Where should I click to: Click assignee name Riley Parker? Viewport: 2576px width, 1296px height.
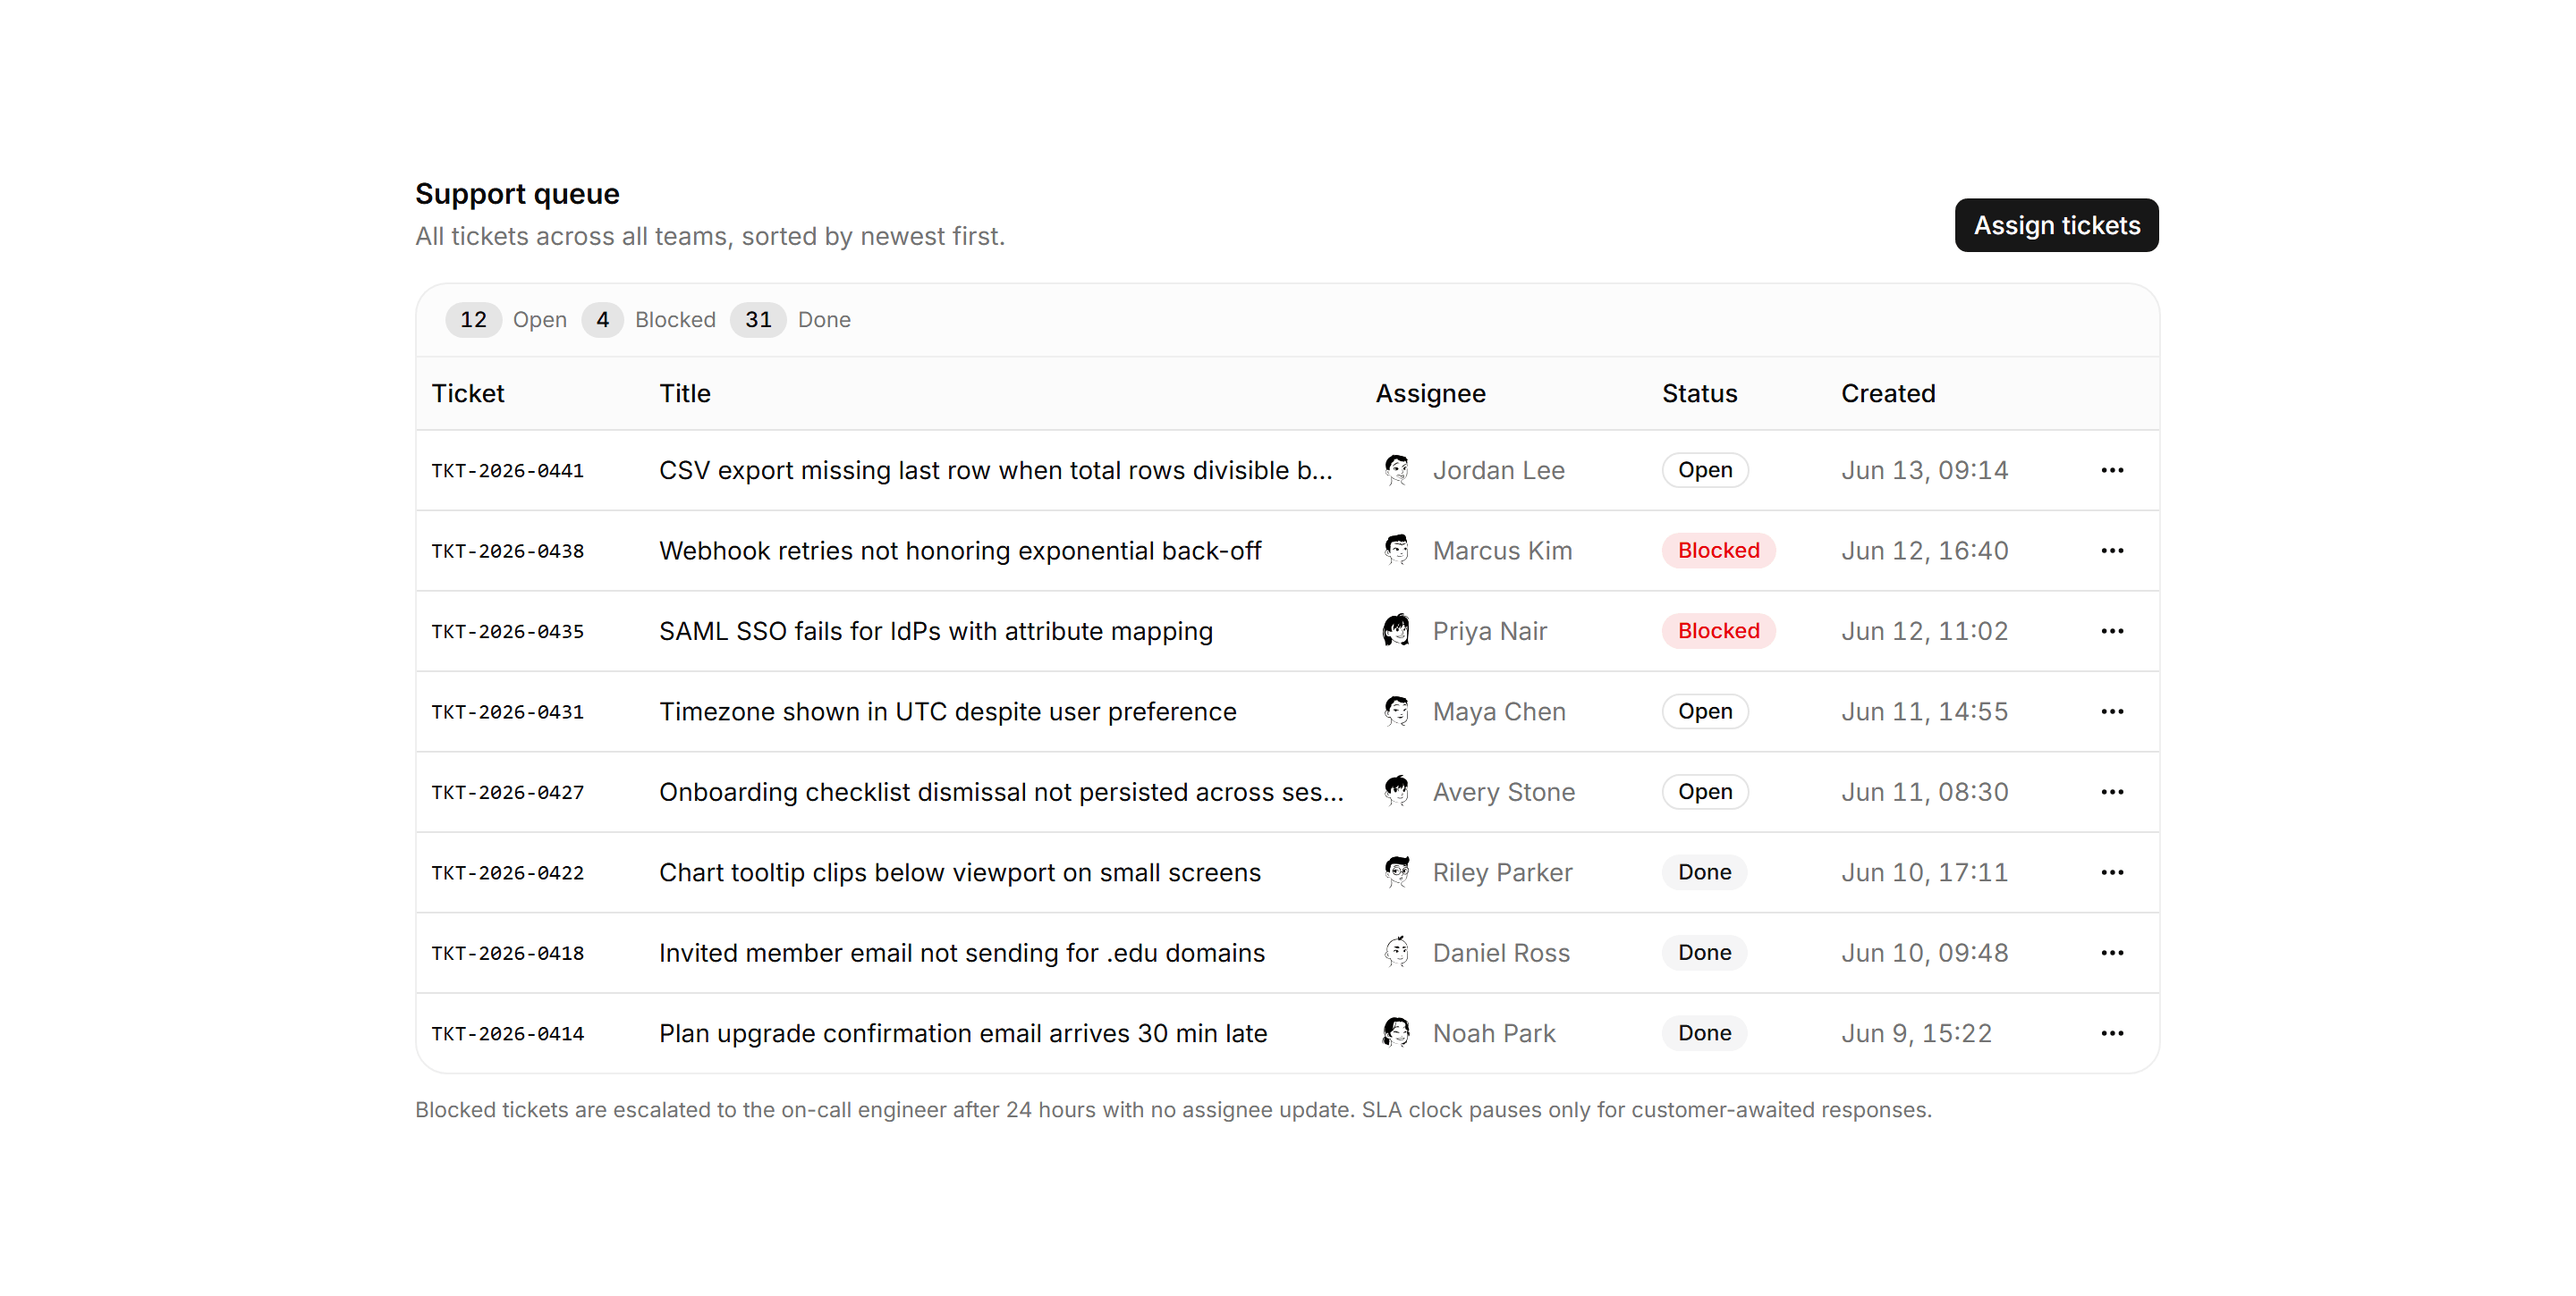[x=1502, y=872]
